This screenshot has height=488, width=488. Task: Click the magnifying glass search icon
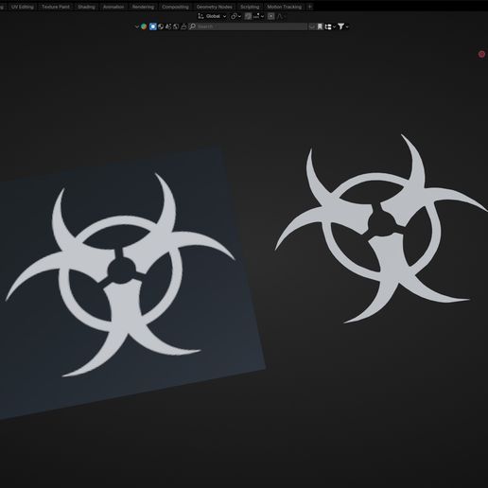click(192, 26)
